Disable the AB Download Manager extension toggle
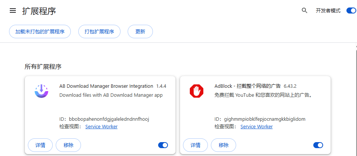The image size is (357, 156). tap(163, 145)
